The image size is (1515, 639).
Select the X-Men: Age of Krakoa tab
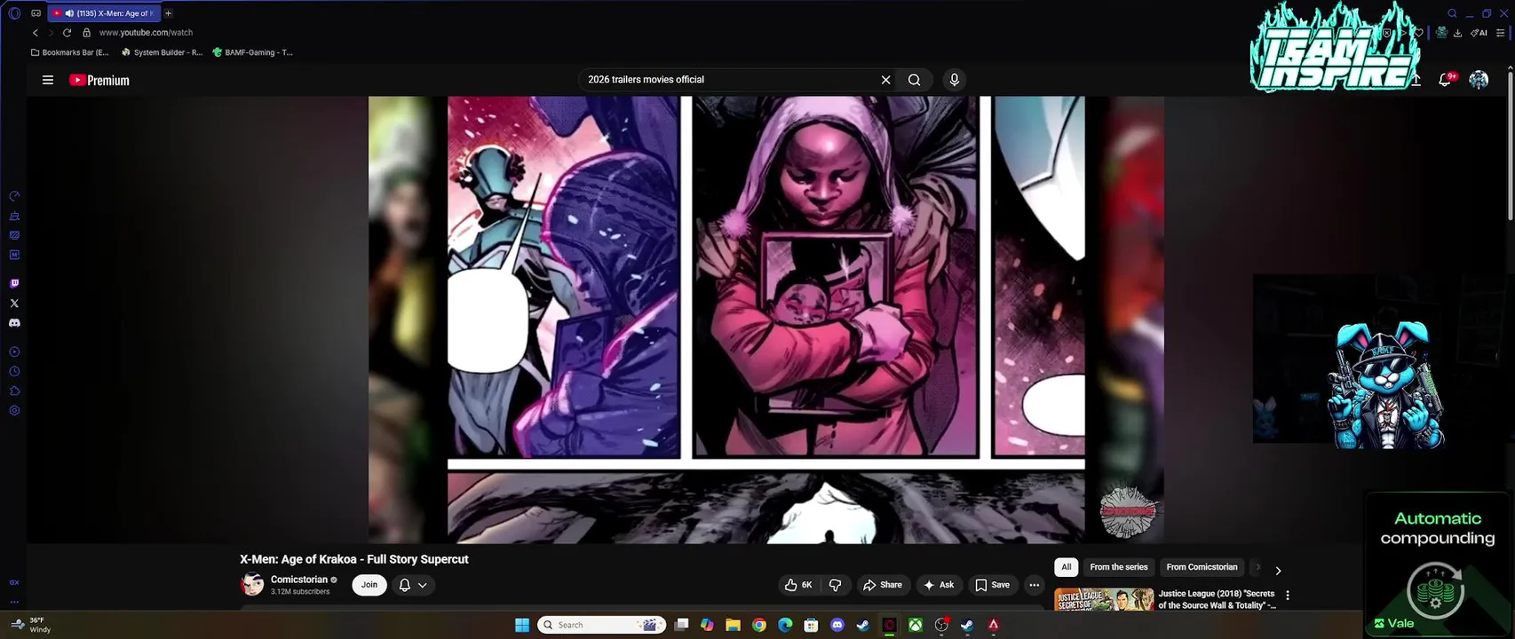104,13
